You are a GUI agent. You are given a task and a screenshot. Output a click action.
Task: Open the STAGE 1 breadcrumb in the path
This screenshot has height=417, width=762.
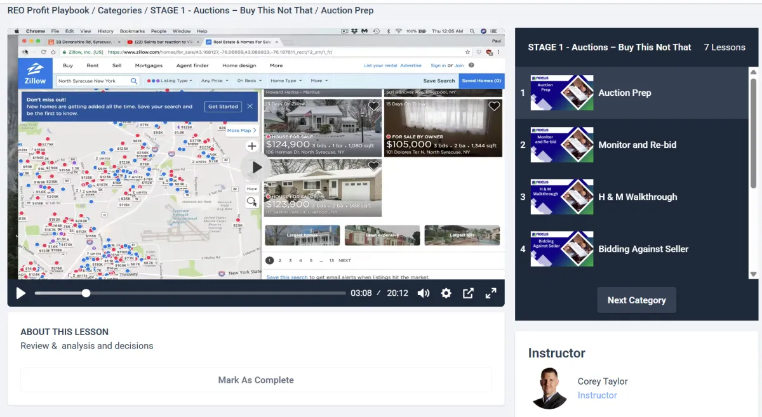(x=232, y=10)
